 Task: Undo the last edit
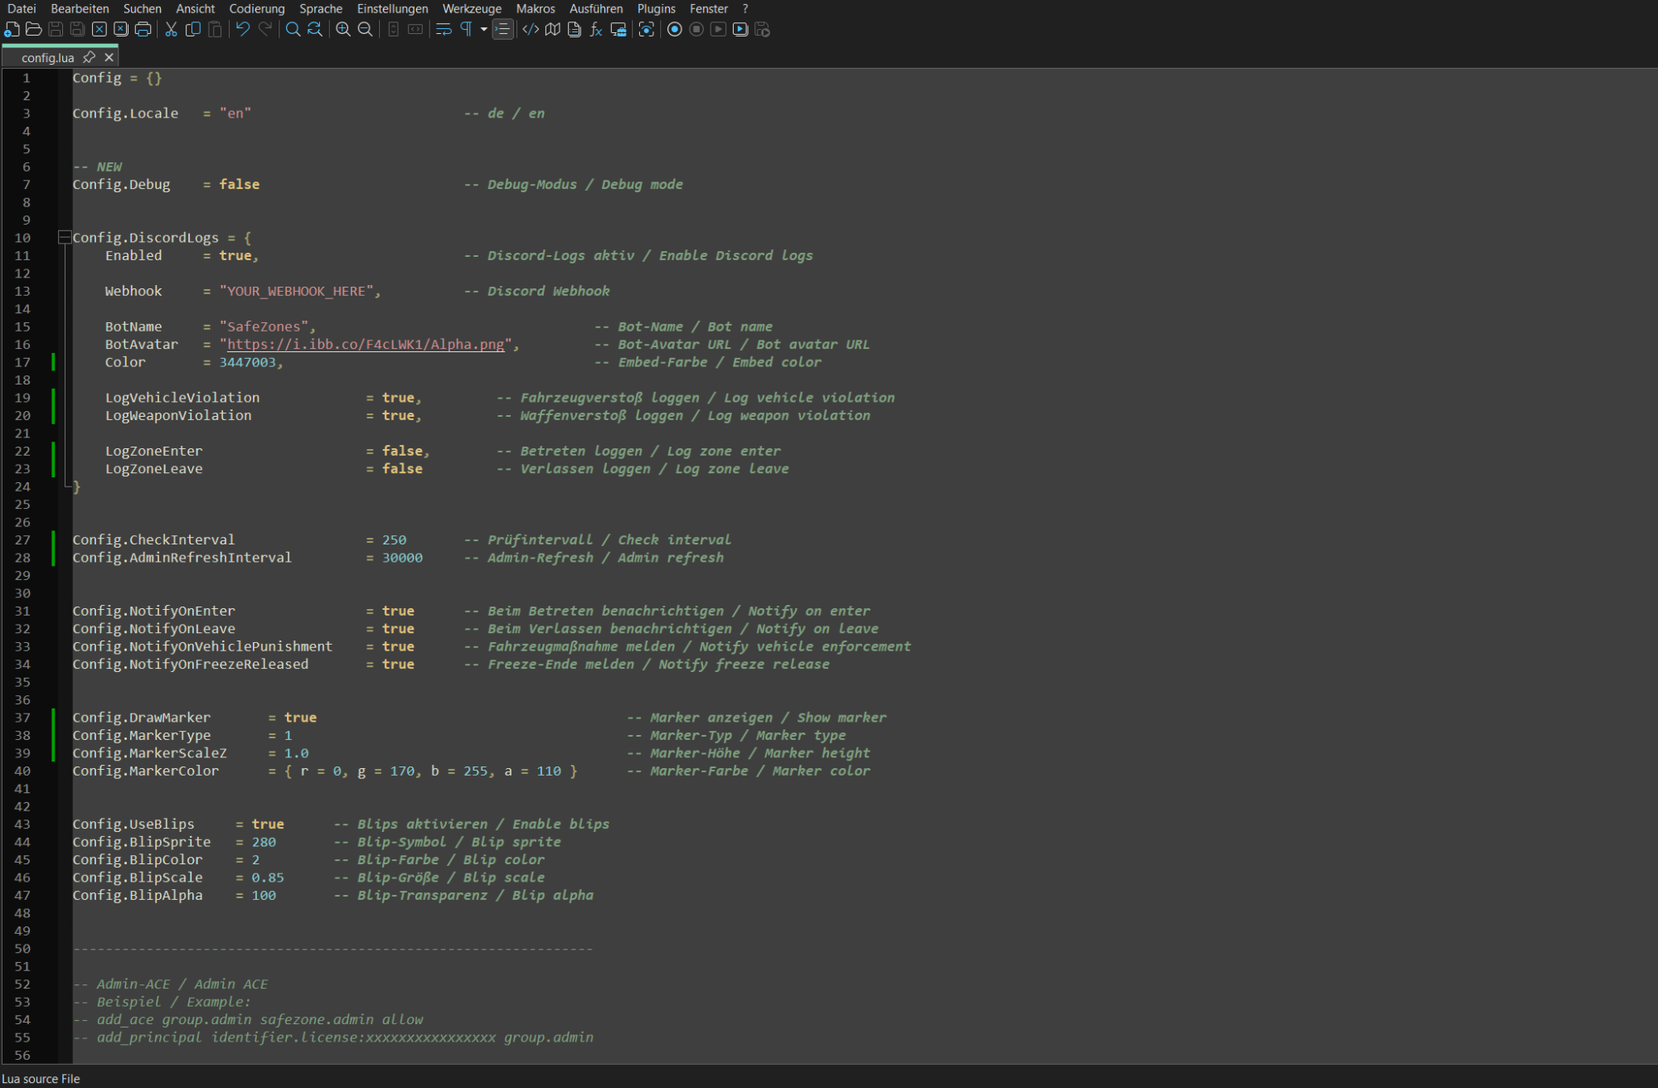[x=243, y=30]
